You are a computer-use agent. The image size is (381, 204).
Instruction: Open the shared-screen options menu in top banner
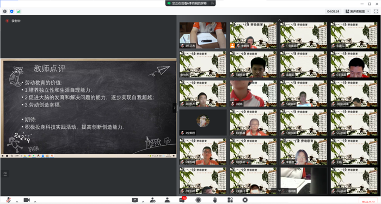(x=212, y=3)
